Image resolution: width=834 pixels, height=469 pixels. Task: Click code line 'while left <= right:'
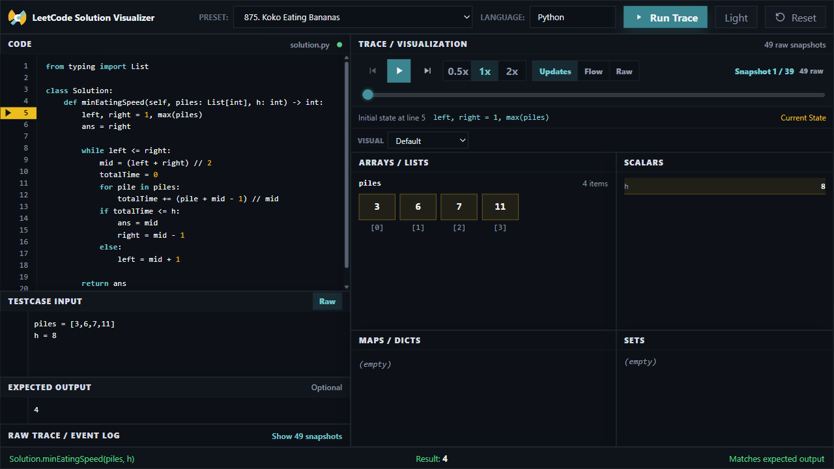coord(126,150)
